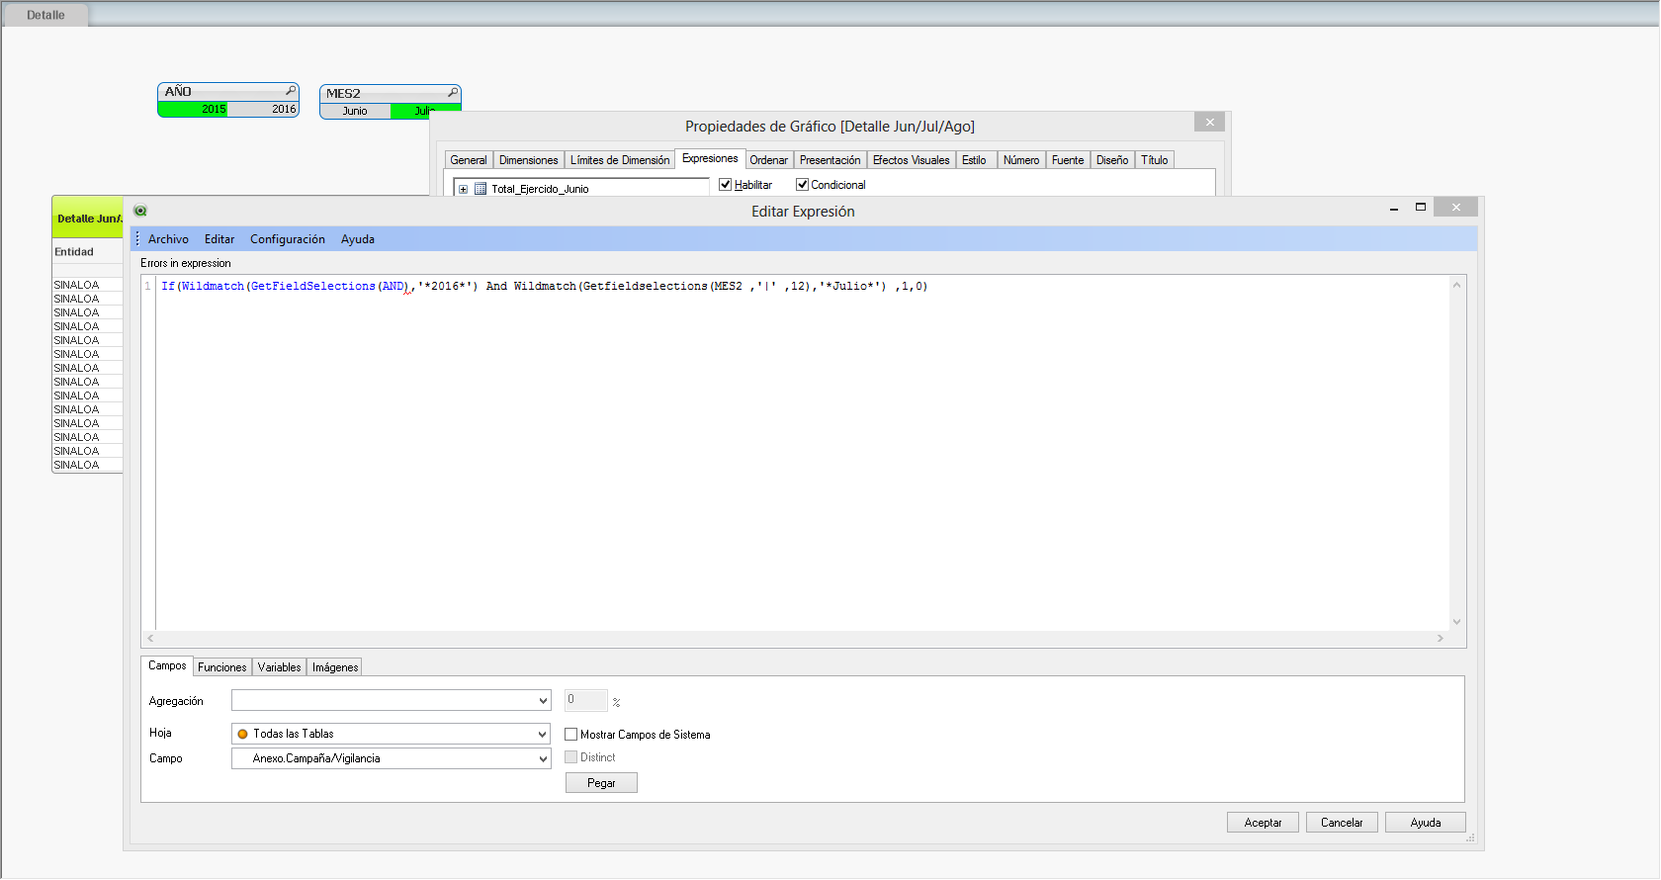Toggle the Distinct checkbox
This screenshot has height=880, width=1661.
[570, 757]
